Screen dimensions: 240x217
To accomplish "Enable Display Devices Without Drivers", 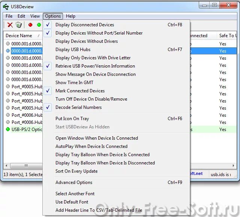I will click(117, 41).
